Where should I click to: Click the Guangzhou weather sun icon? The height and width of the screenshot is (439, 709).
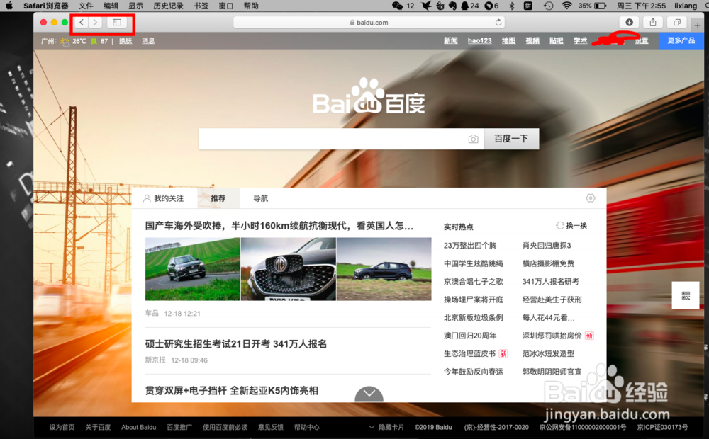tap(65, 41)
